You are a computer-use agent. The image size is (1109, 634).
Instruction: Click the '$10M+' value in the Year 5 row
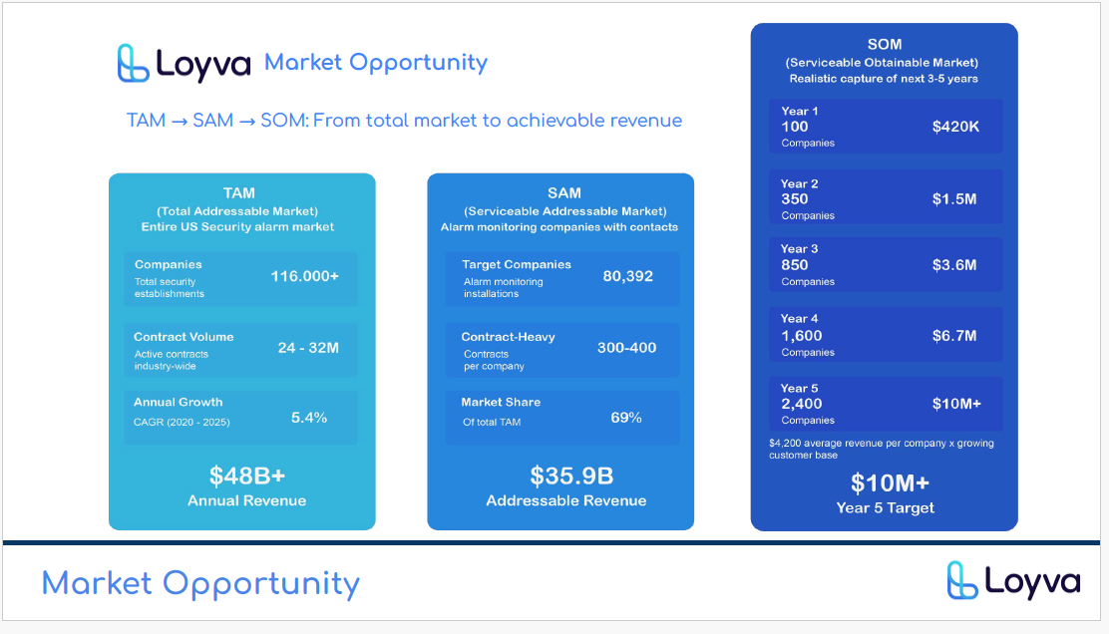click(956, 404)
